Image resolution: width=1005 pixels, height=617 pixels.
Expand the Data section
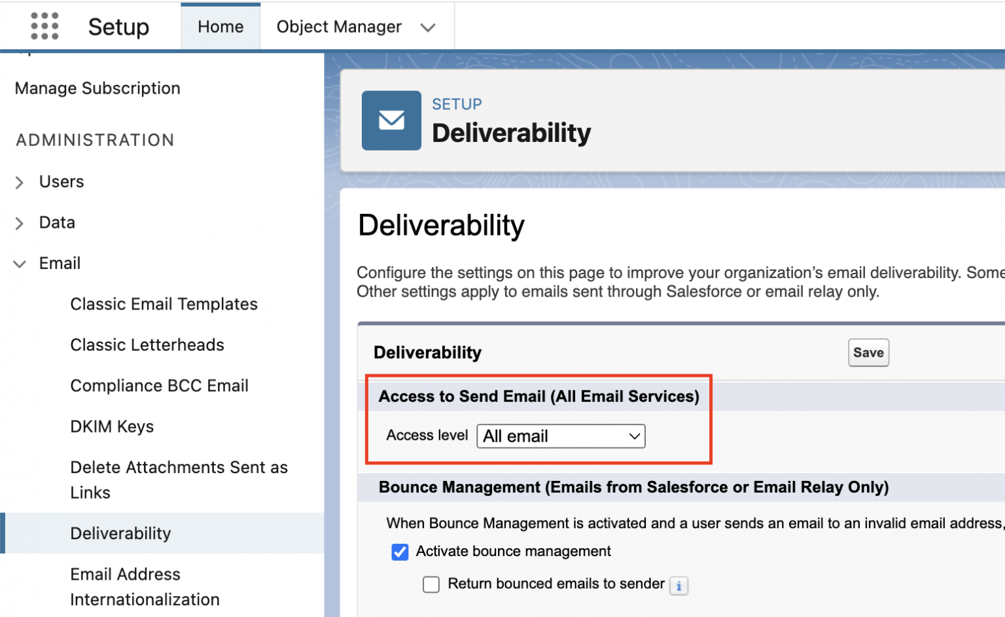19,223
